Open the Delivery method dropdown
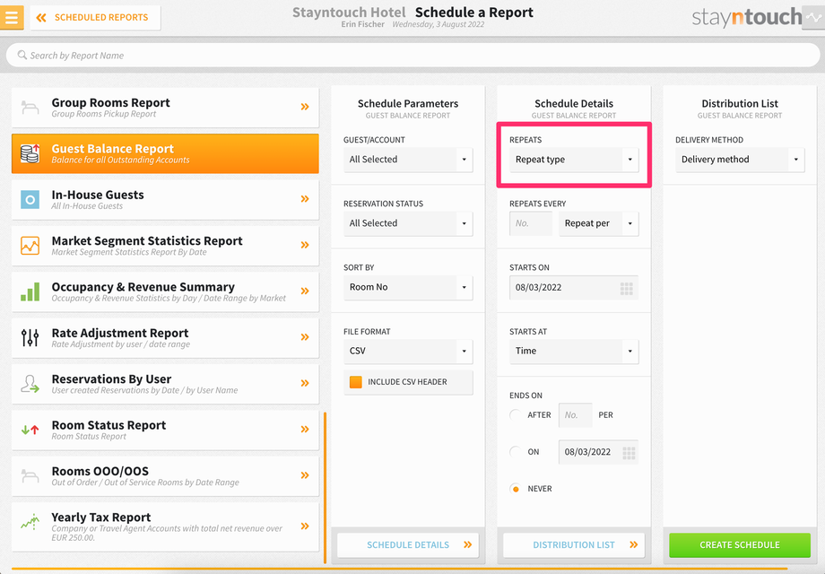 740,160
